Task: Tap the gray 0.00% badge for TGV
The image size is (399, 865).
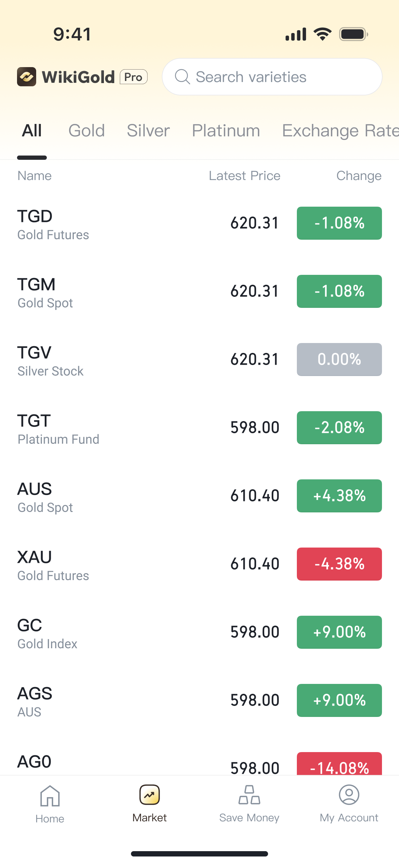Action: tap(339, 359)
